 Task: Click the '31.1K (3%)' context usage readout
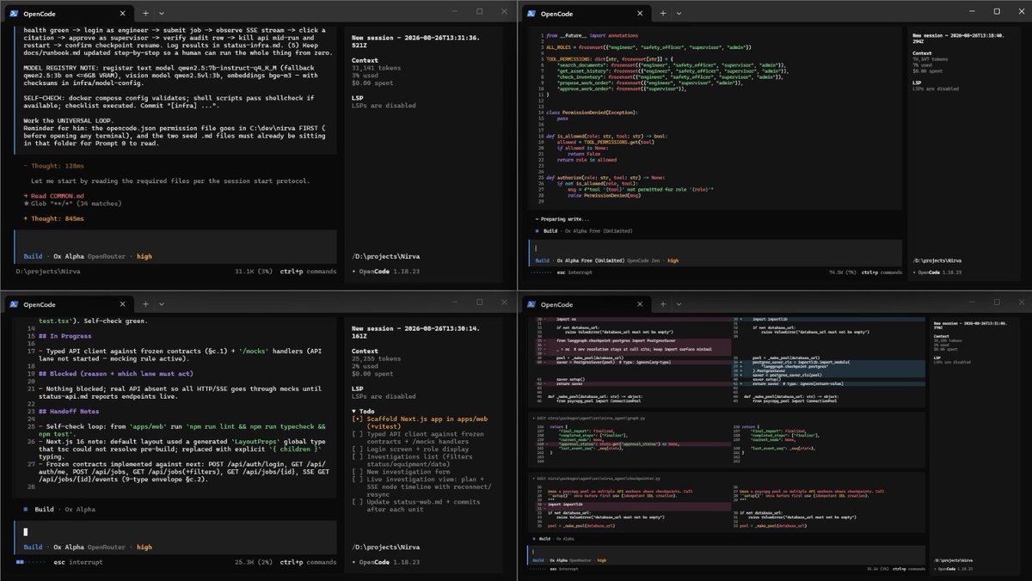point(253,272)
